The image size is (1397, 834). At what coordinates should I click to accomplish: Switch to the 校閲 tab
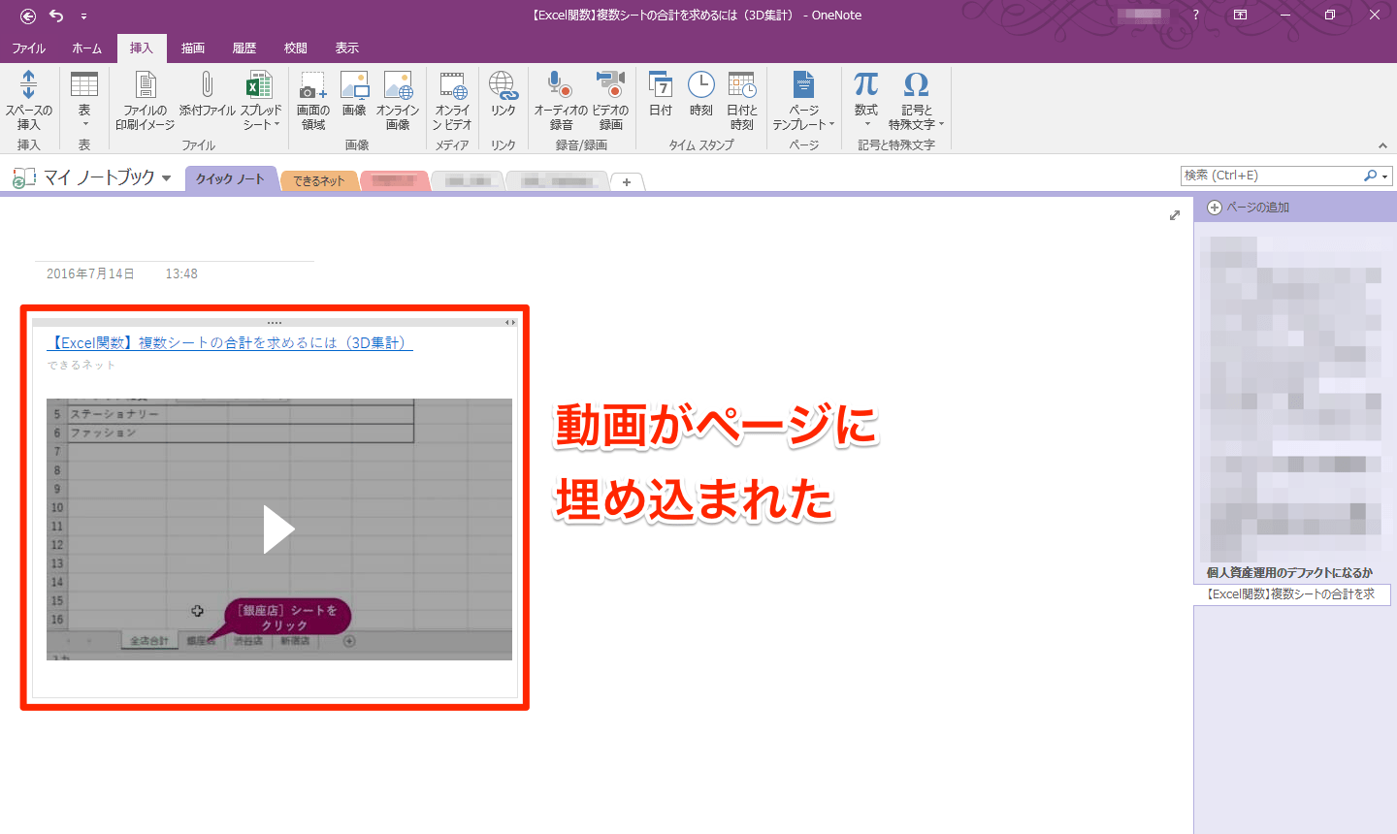point(296,48)
